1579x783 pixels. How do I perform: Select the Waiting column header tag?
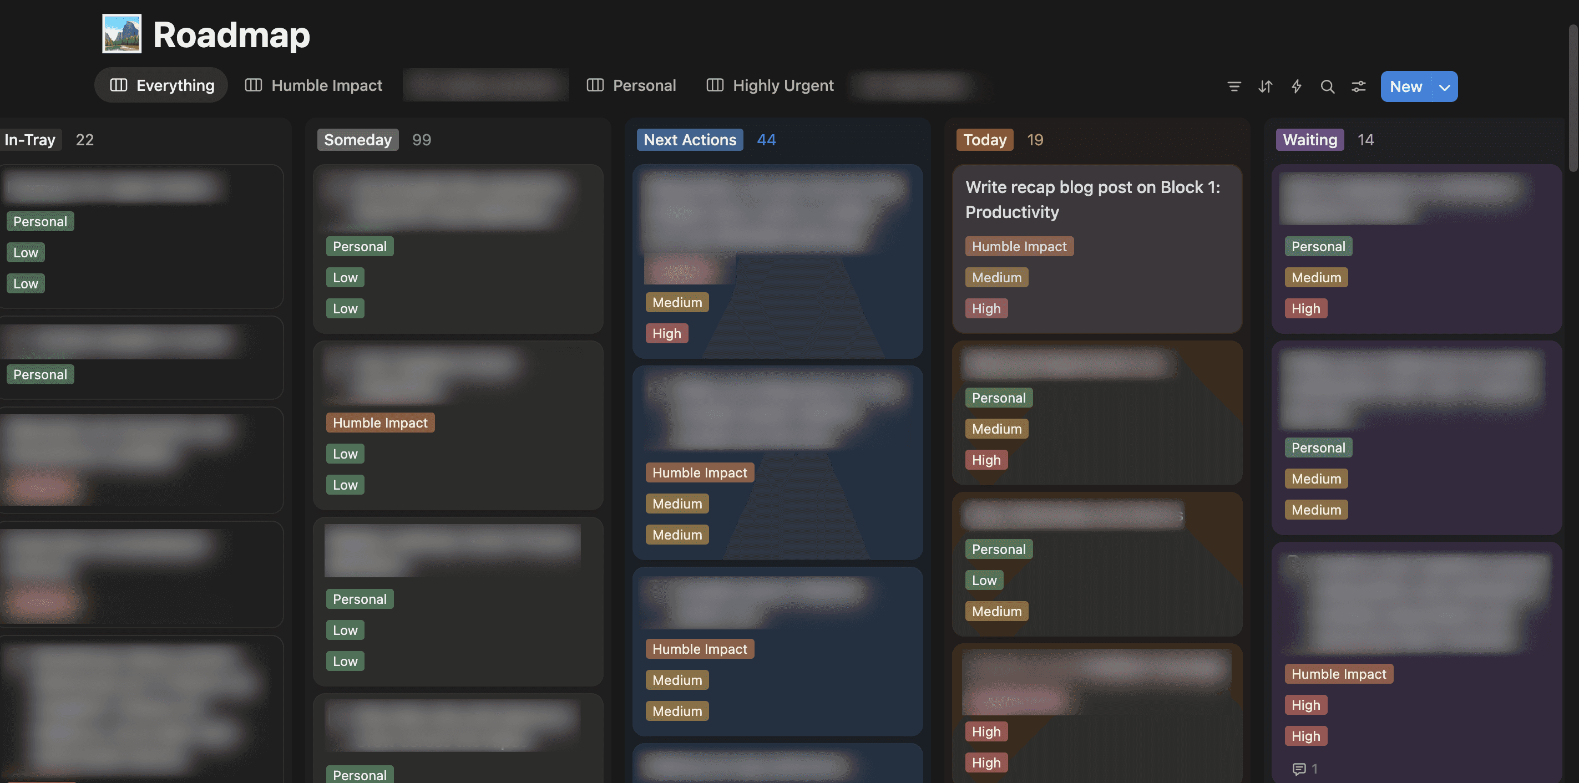click(1309, 140)
